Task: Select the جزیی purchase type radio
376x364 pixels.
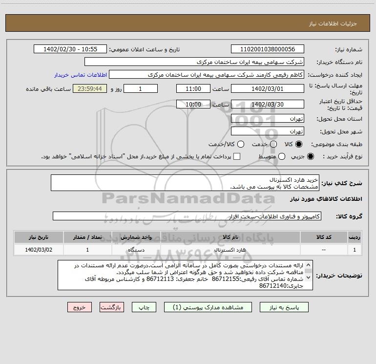Action: (310, 156)
